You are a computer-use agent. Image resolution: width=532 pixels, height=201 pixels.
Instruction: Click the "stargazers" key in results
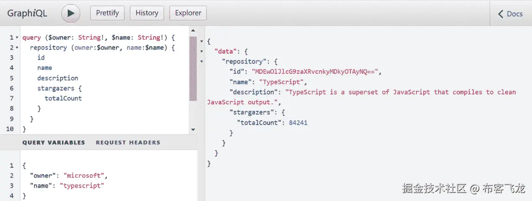click(252, 113)
